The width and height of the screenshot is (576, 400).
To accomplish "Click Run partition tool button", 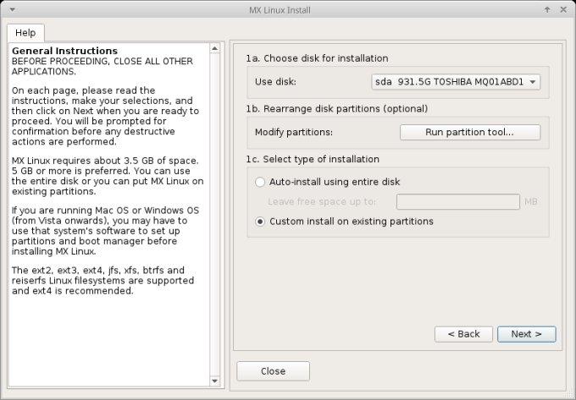I will click(470, 132).
